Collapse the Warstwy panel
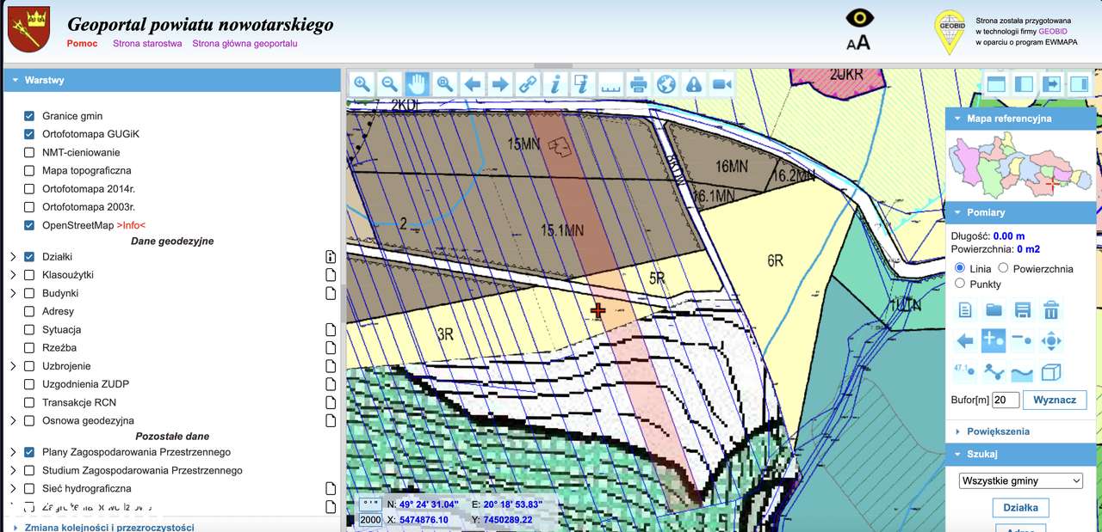This screenshot has height=532, width=1102. coord(172,80)
